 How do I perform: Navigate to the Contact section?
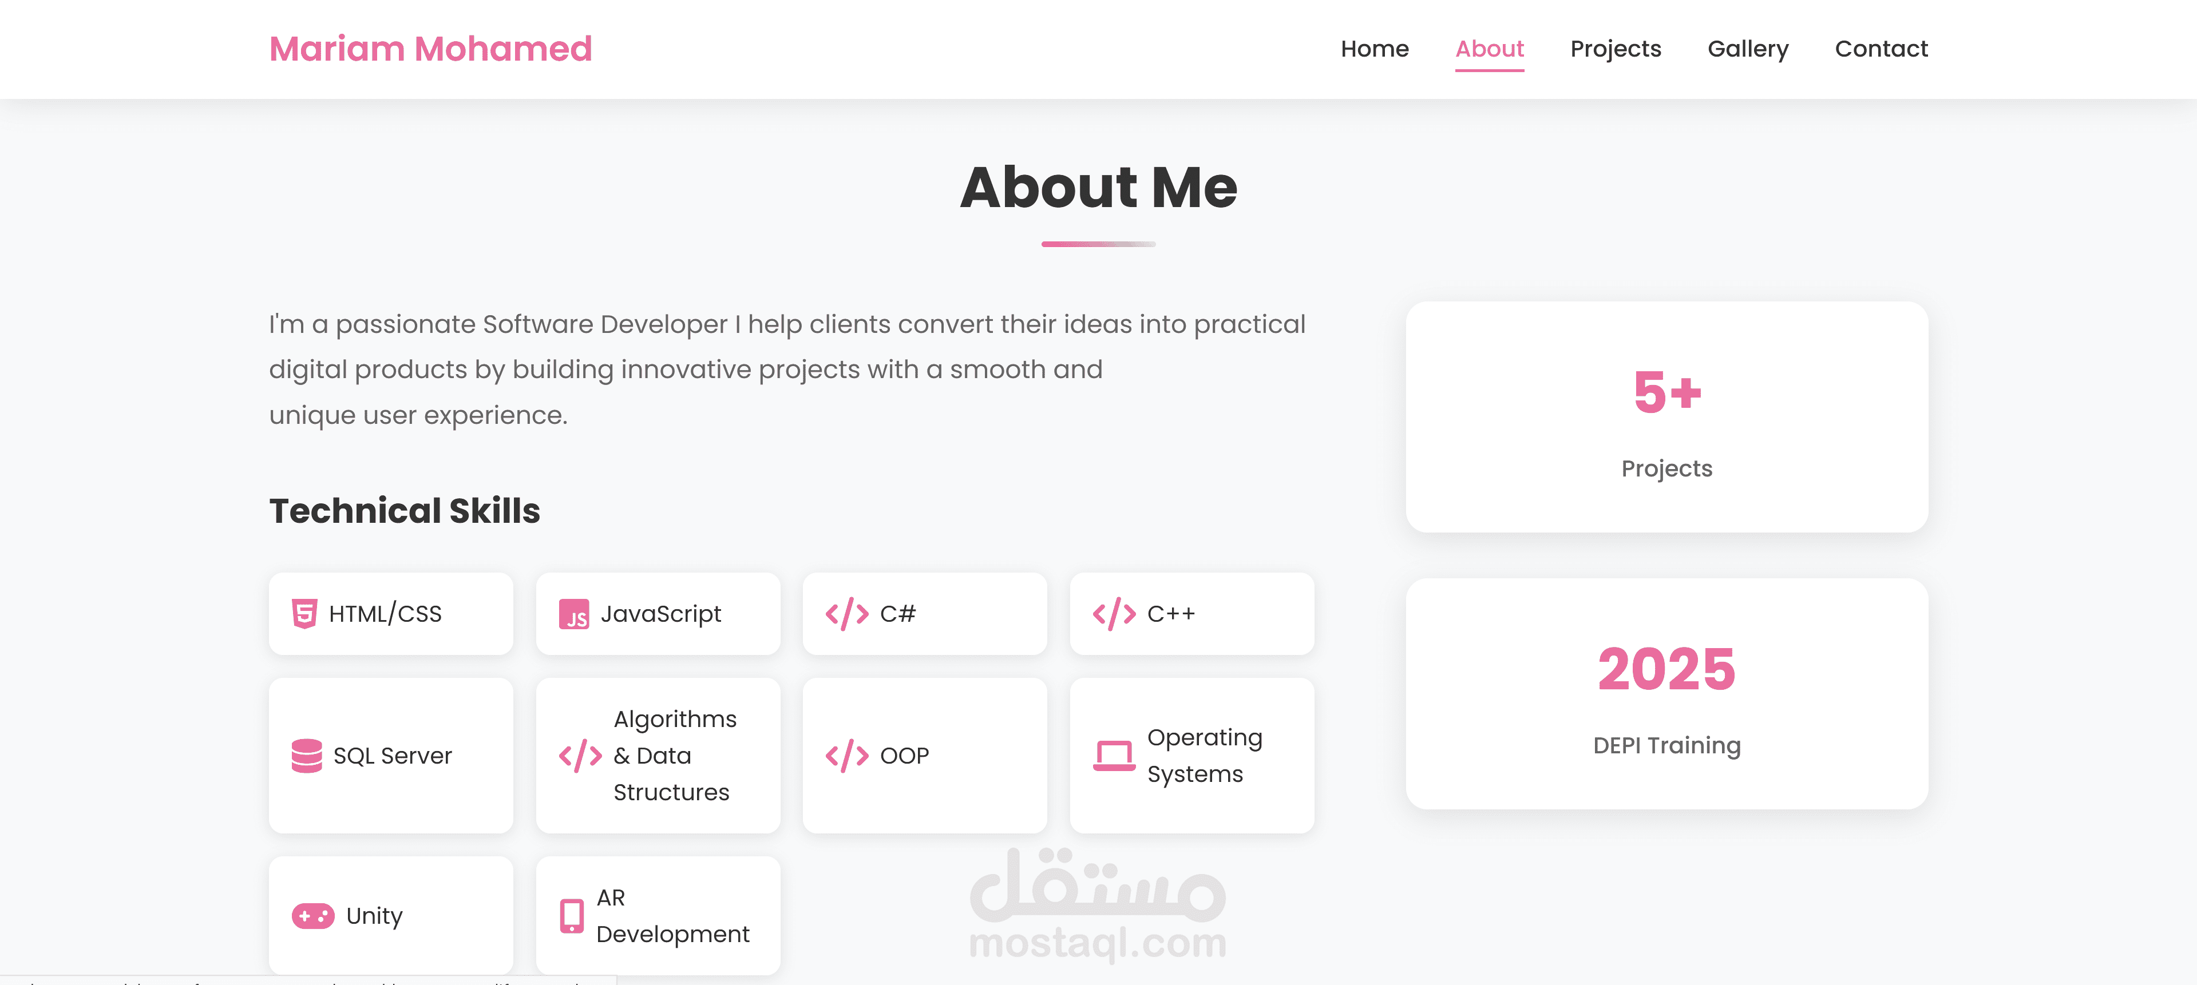(x=1881, y=49)
